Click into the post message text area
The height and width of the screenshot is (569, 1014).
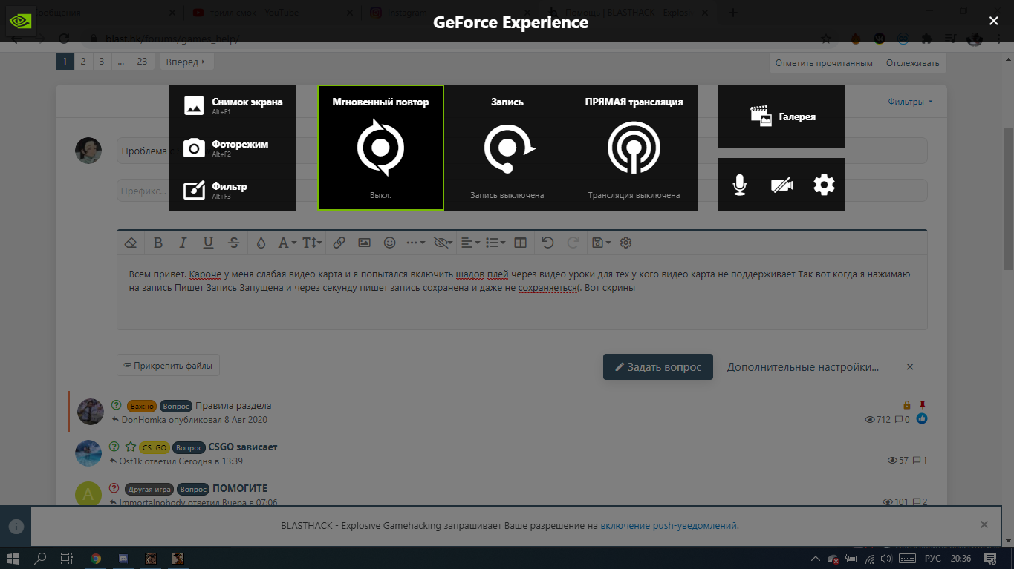[521, 293]
